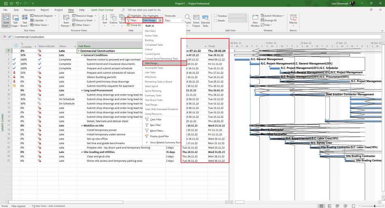Adjust the zoom slider in status bar

click(374, 206)
